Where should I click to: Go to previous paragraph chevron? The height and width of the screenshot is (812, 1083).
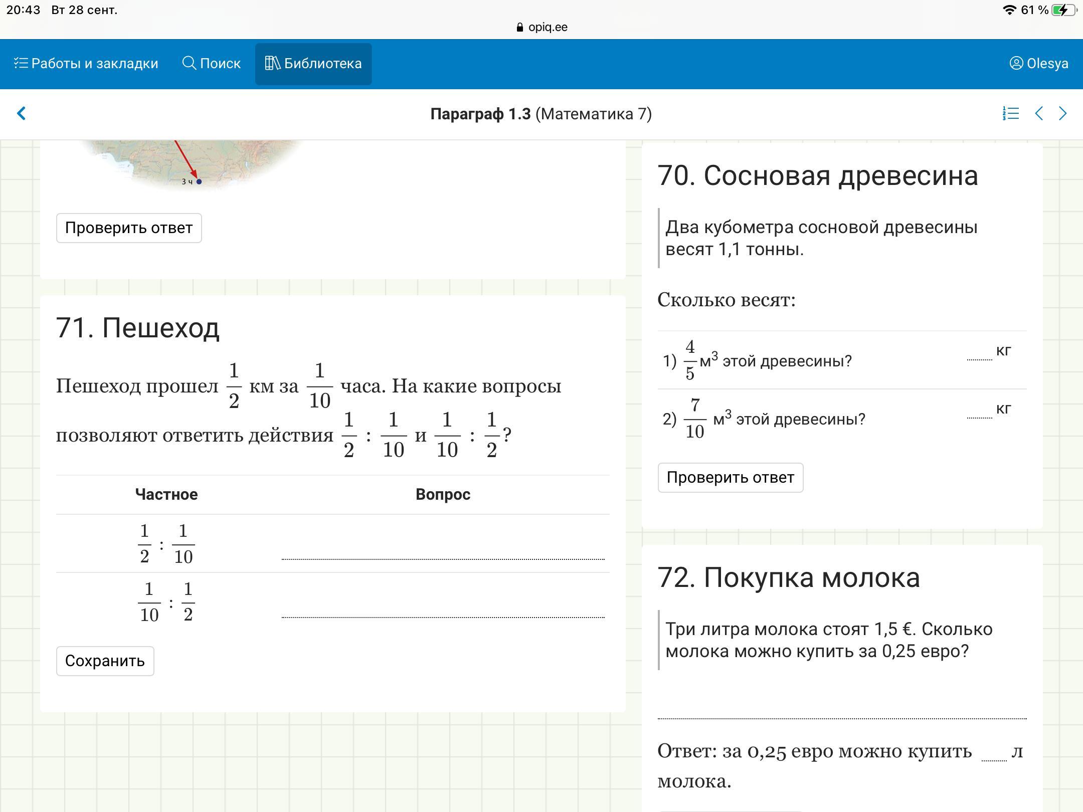pyautogui.click(x=1039, y=114)
